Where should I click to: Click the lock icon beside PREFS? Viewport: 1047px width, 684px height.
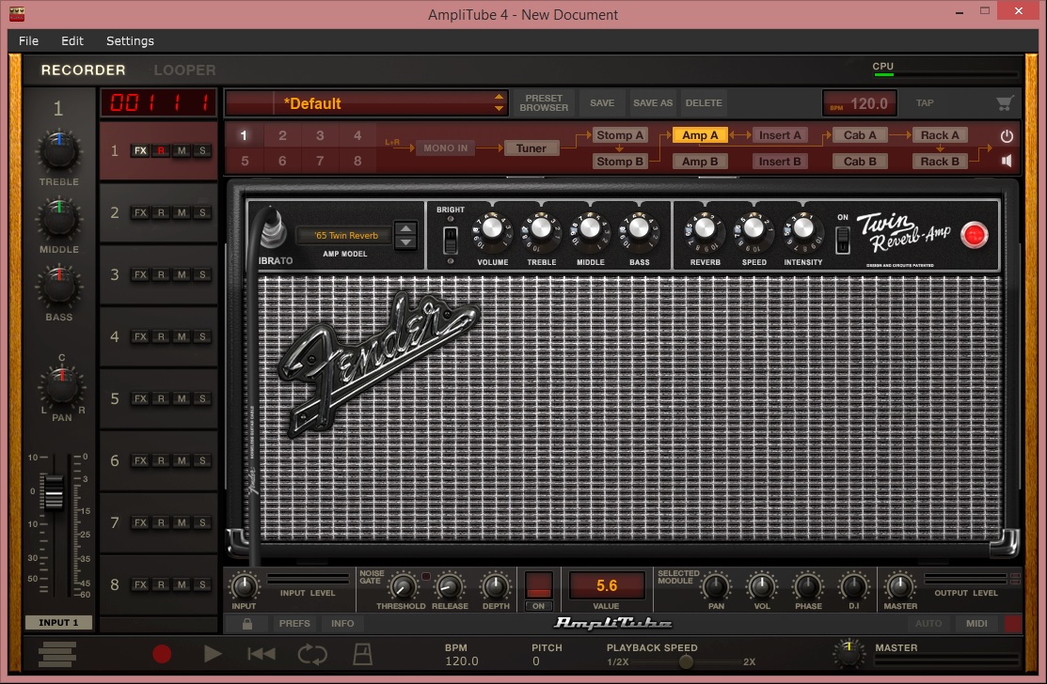click(x=247, y=624)
